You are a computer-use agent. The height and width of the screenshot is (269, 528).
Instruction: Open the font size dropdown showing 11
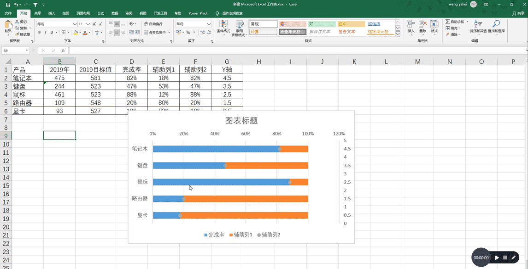88,24
